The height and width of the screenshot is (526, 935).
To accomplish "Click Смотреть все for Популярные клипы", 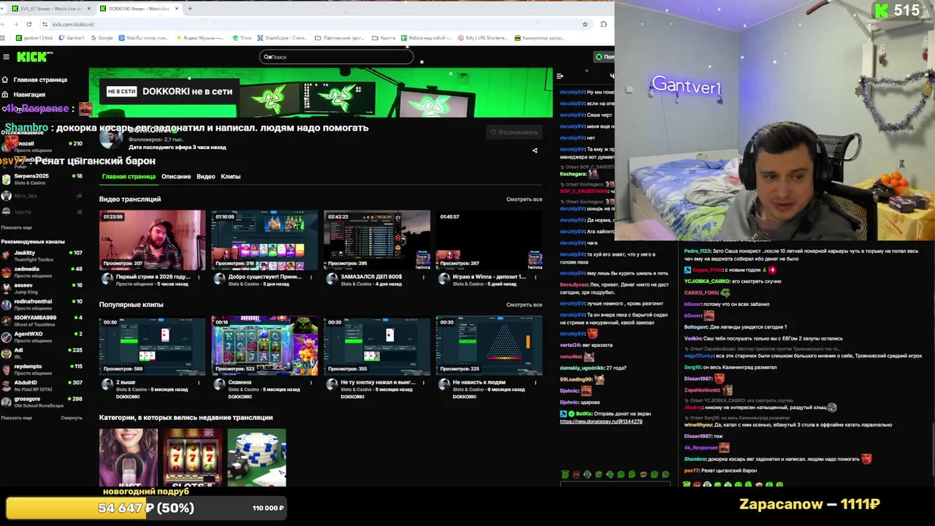I will 524,305.
